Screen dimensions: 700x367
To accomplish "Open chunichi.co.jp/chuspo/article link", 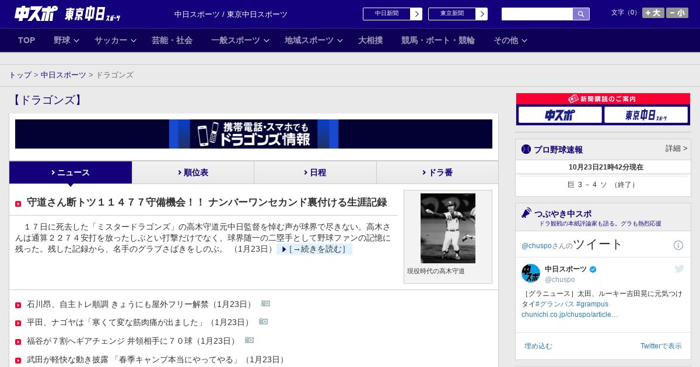I will pyautogui.click(x=570, y=315).
